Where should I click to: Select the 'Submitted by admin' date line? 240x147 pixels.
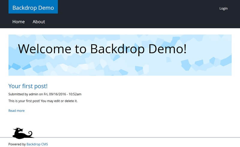coord(45,94)
